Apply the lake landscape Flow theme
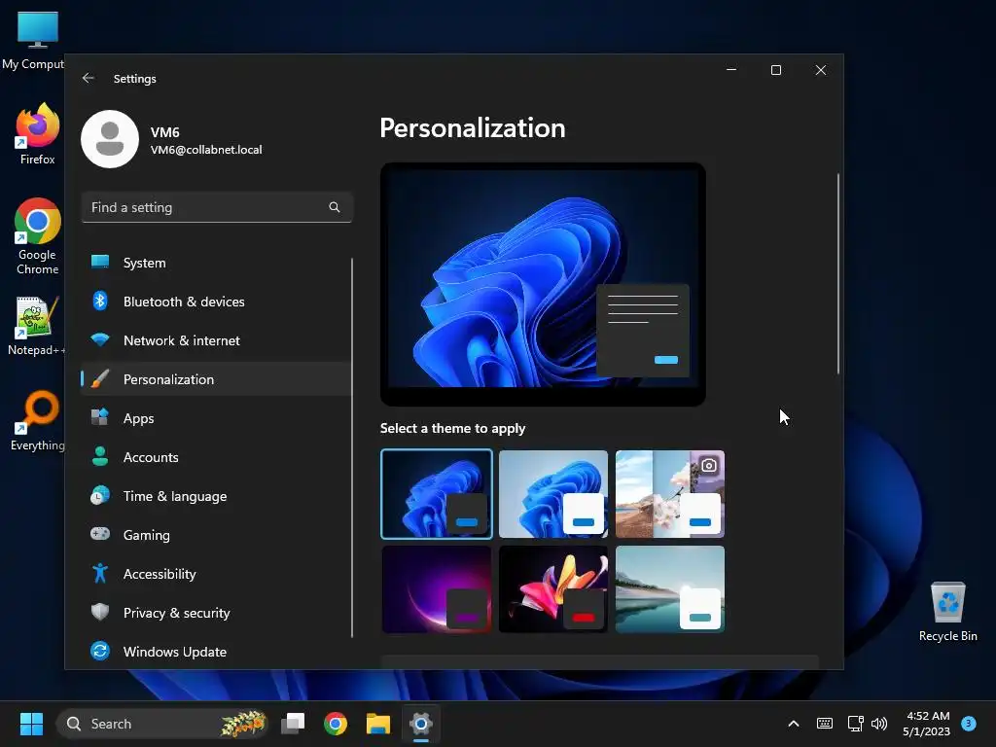Image resolution: width=996 pixels, height=747 pixels. (670, 589)
